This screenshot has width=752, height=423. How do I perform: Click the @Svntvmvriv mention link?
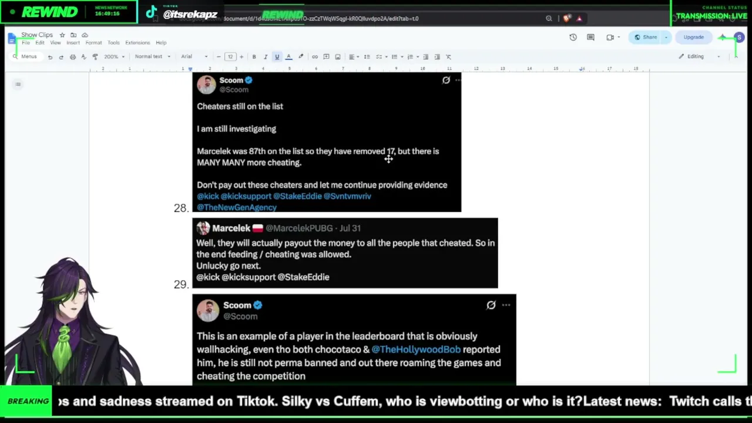coord(347,196)
